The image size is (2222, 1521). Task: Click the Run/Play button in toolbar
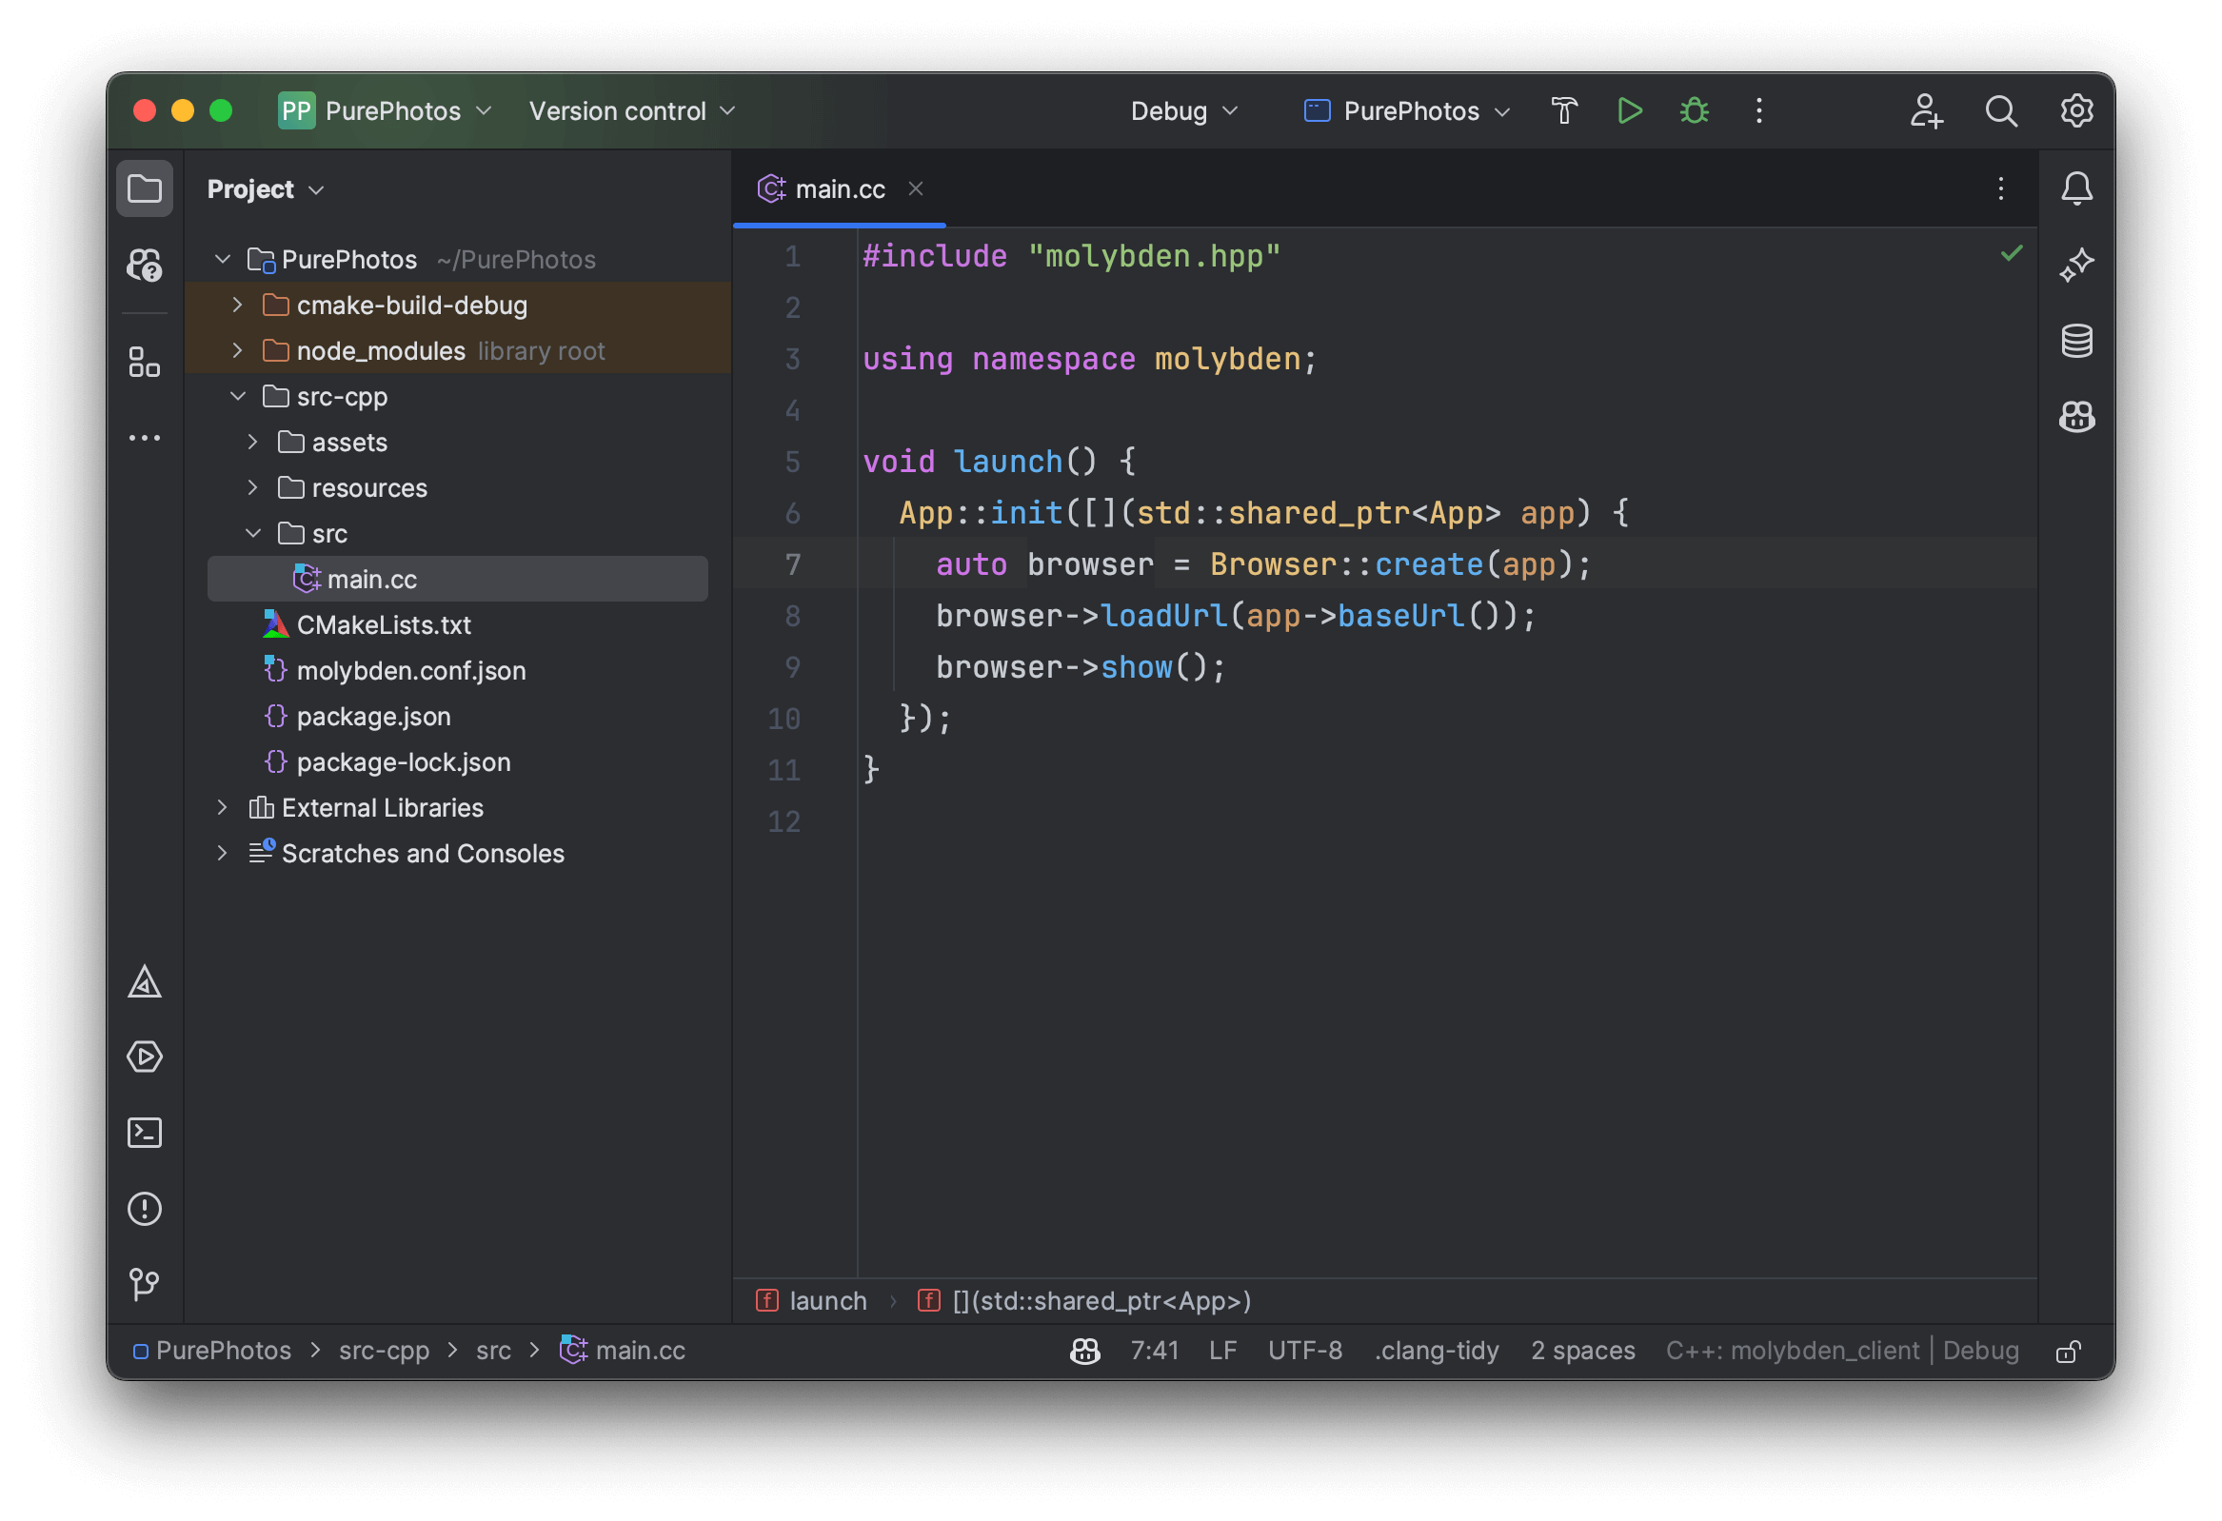(x=1626, y=109)
